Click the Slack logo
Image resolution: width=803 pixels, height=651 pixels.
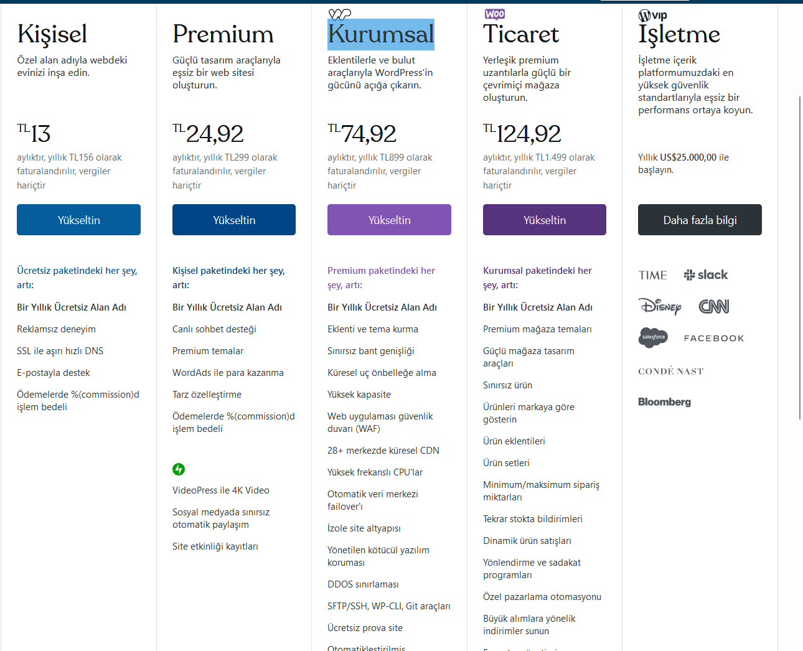point(706,275)
